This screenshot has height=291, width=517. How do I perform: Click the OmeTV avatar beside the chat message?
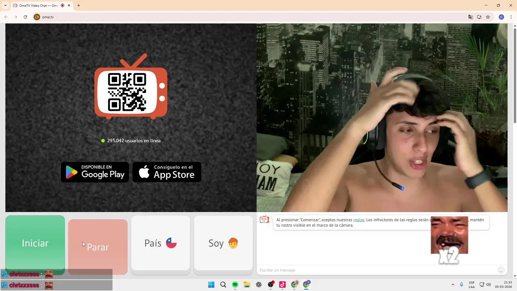(x=264, y=219)
